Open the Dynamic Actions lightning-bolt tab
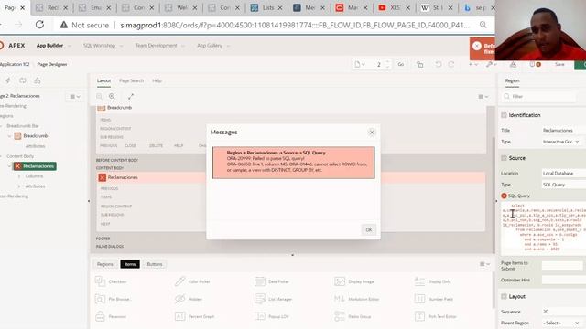 8,80
